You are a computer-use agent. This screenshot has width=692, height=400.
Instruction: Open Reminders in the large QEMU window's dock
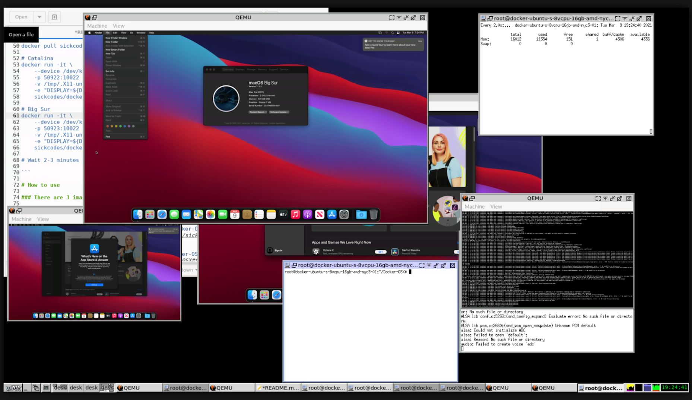coord(259,214)
